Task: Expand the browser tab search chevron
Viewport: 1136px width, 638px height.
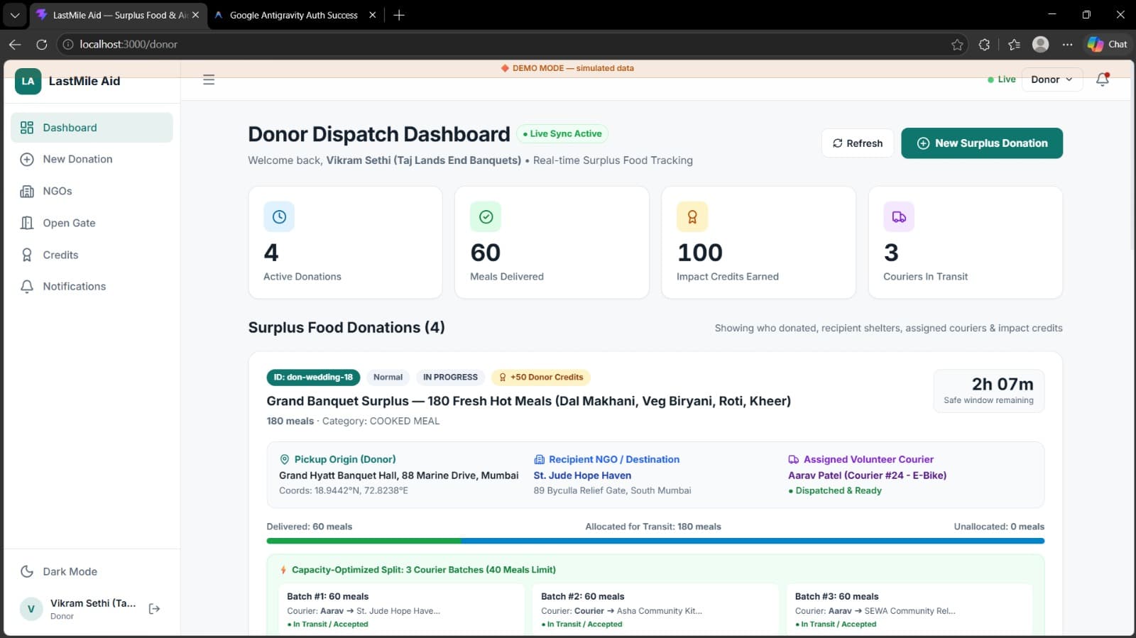Action: click(x=14, y=15)
